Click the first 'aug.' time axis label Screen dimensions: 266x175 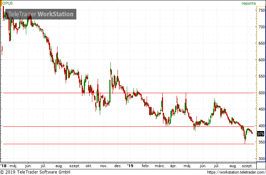[x=59, y=166]
